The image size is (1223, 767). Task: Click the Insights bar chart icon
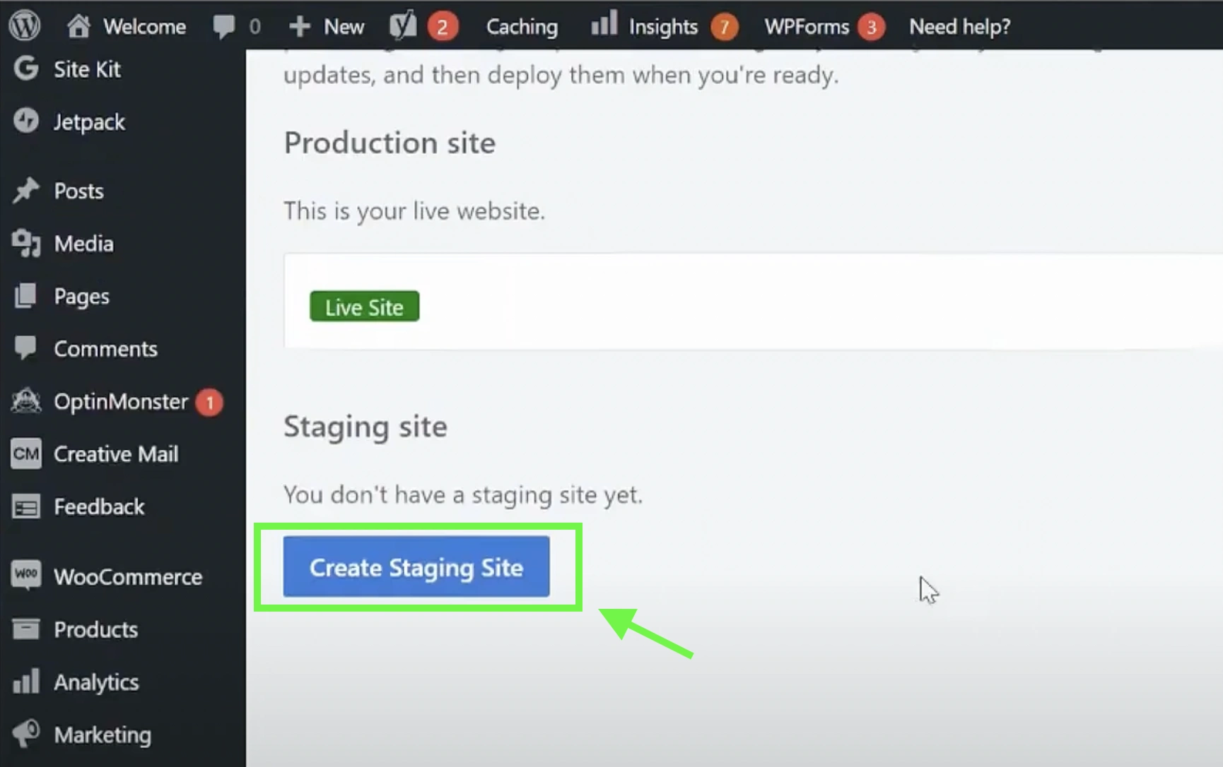click(x=604, y=23)
